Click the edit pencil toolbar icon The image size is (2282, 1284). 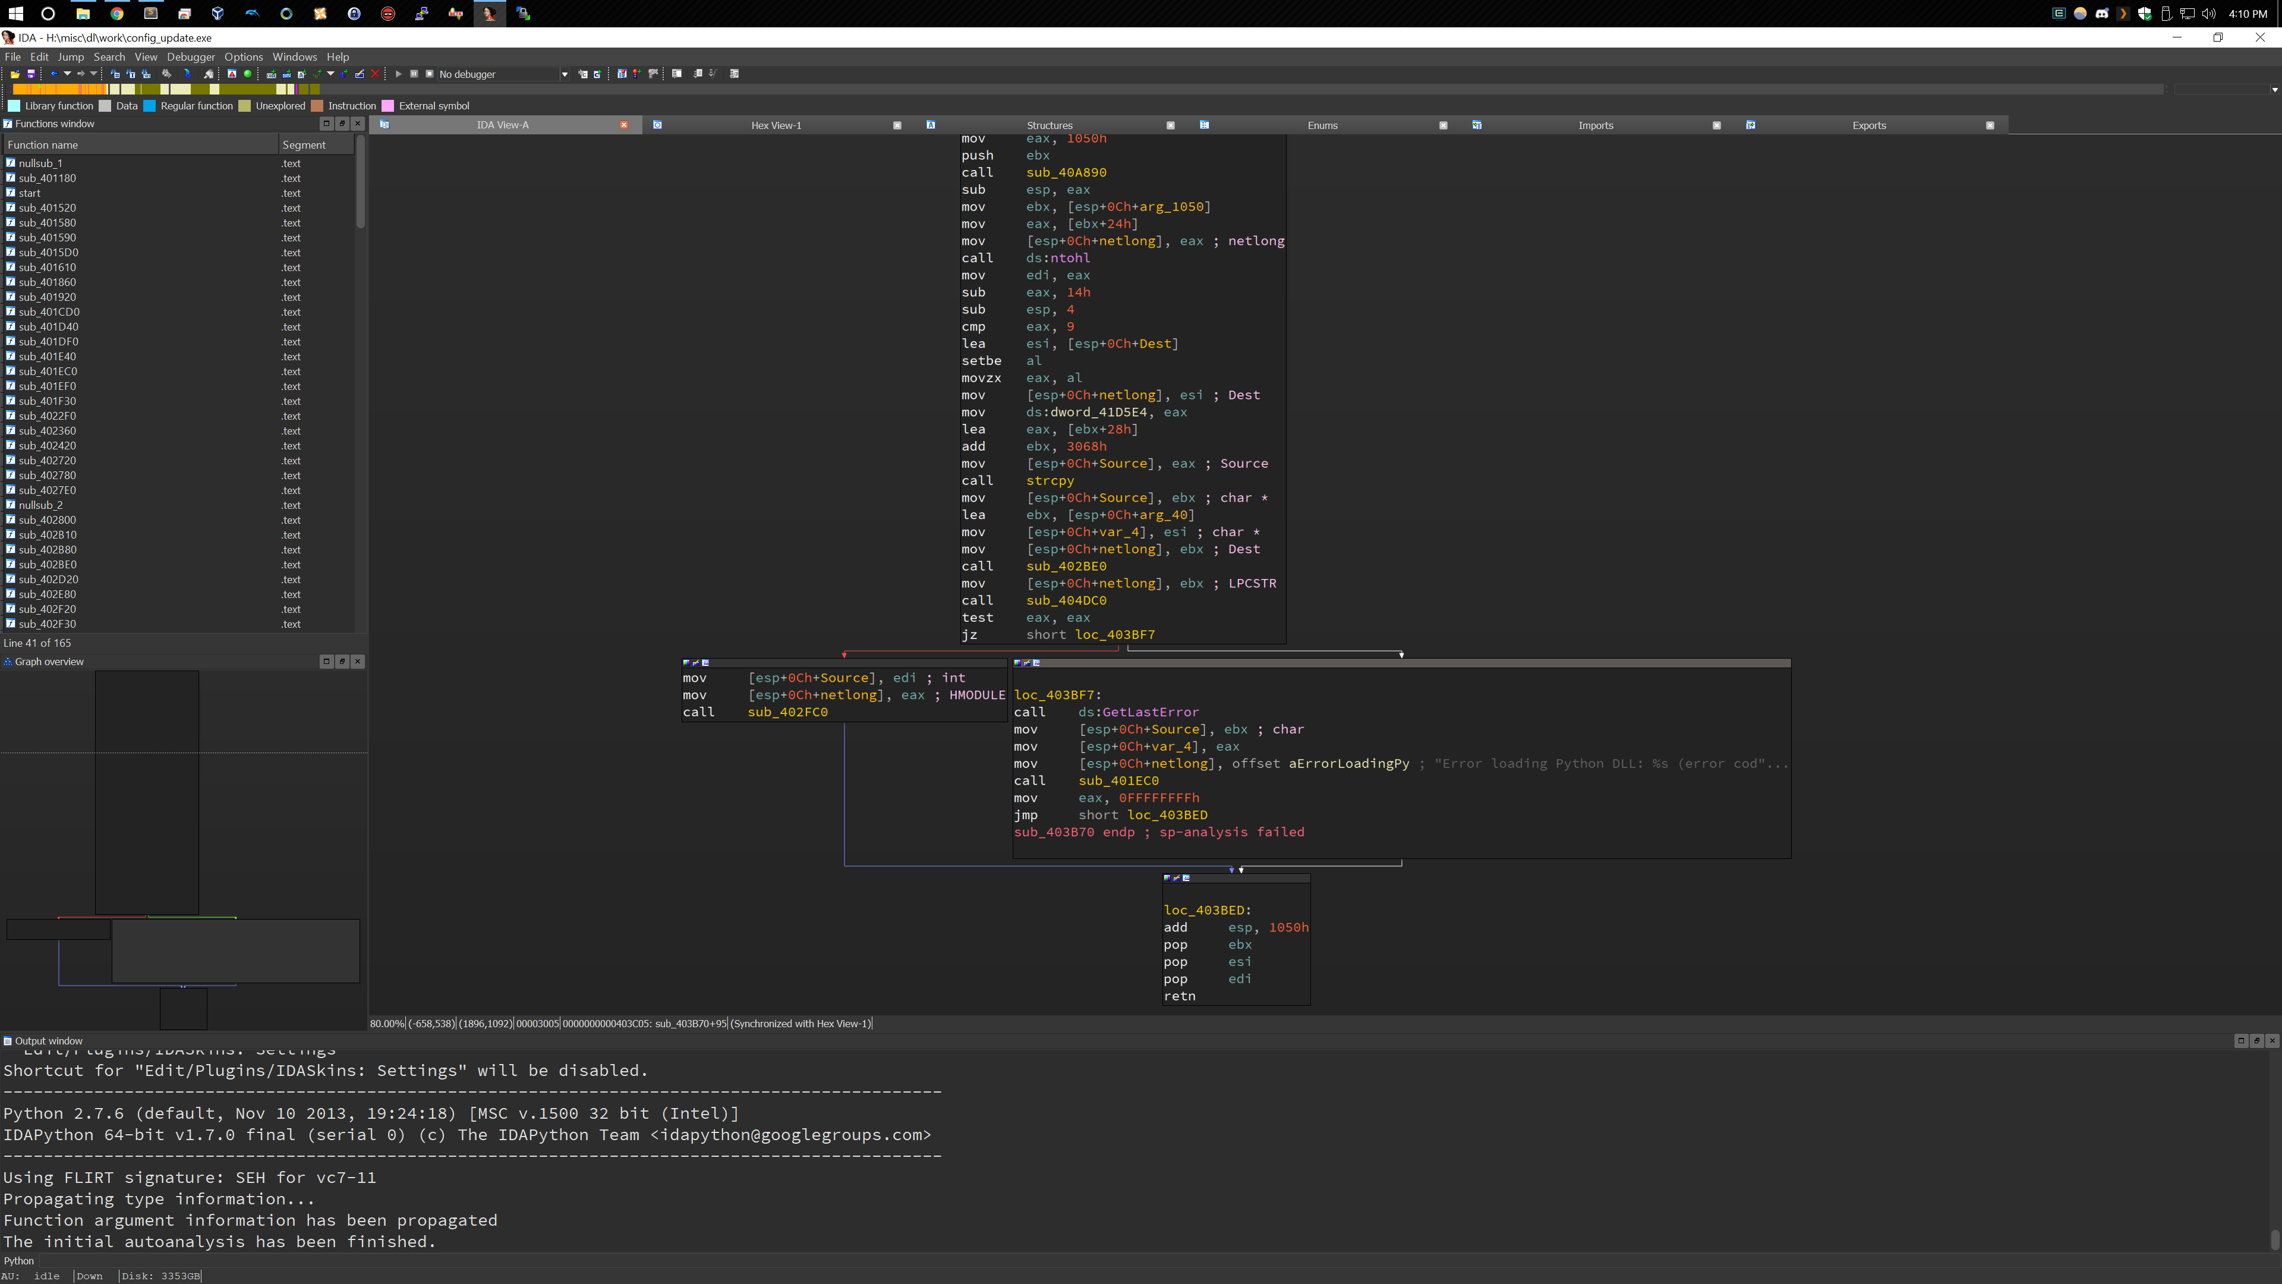coord(360,74)
